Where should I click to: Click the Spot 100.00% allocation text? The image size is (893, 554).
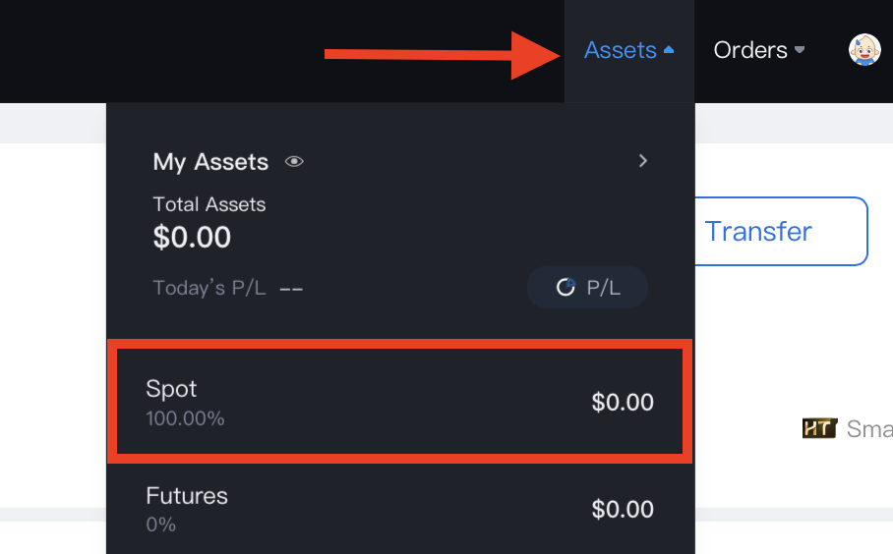pos(185,418)
